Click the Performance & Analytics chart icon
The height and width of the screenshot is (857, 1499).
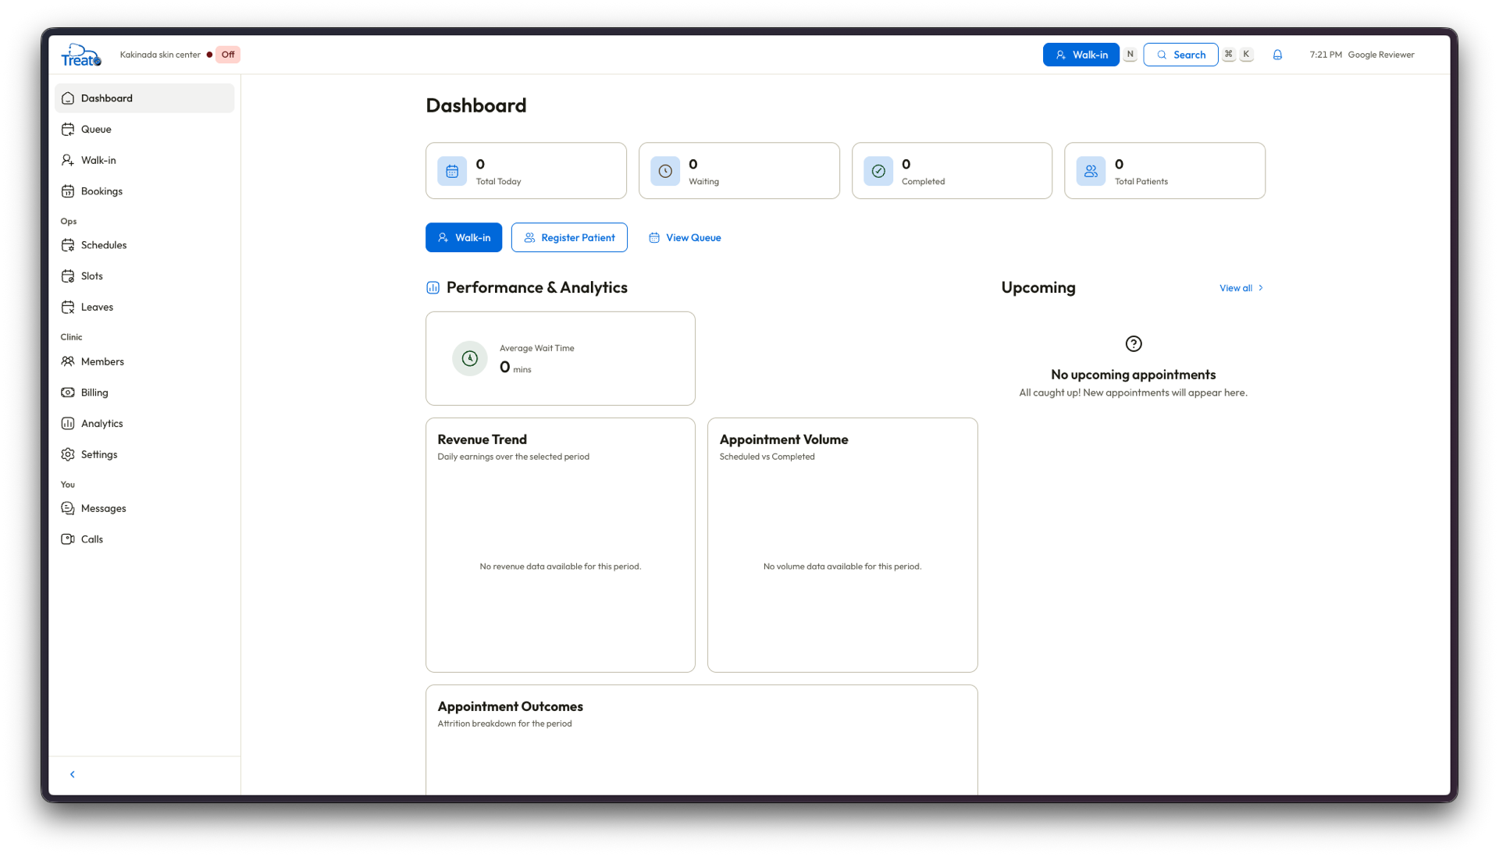click(x=433, y=288)
